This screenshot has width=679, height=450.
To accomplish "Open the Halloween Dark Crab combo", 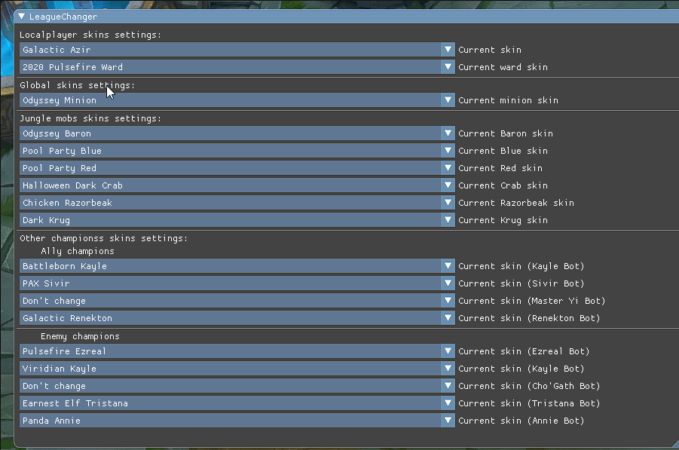I will point(237,185).
